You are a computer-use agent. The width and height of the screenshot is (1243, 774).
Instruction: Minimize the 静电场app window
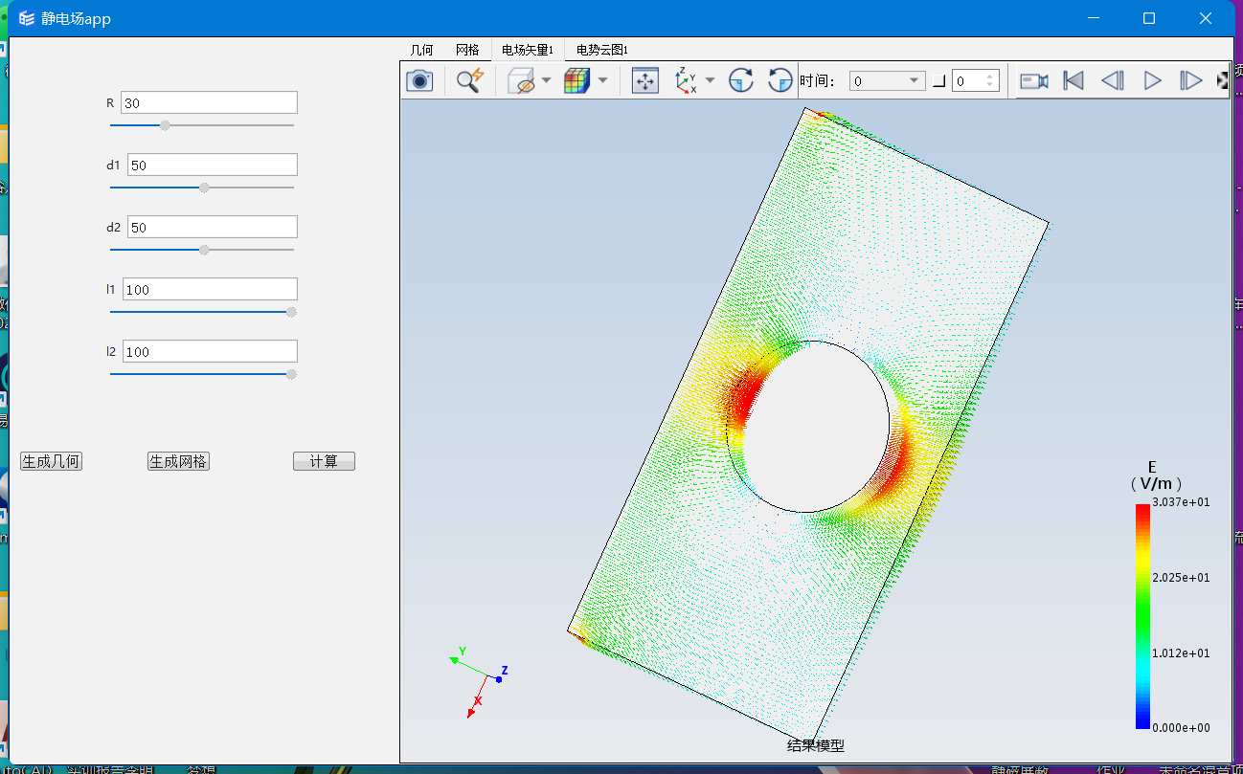coord(1093,18)
